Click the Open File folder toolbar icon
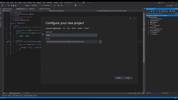This screenshot has width=178, height=100. (11, 6)
